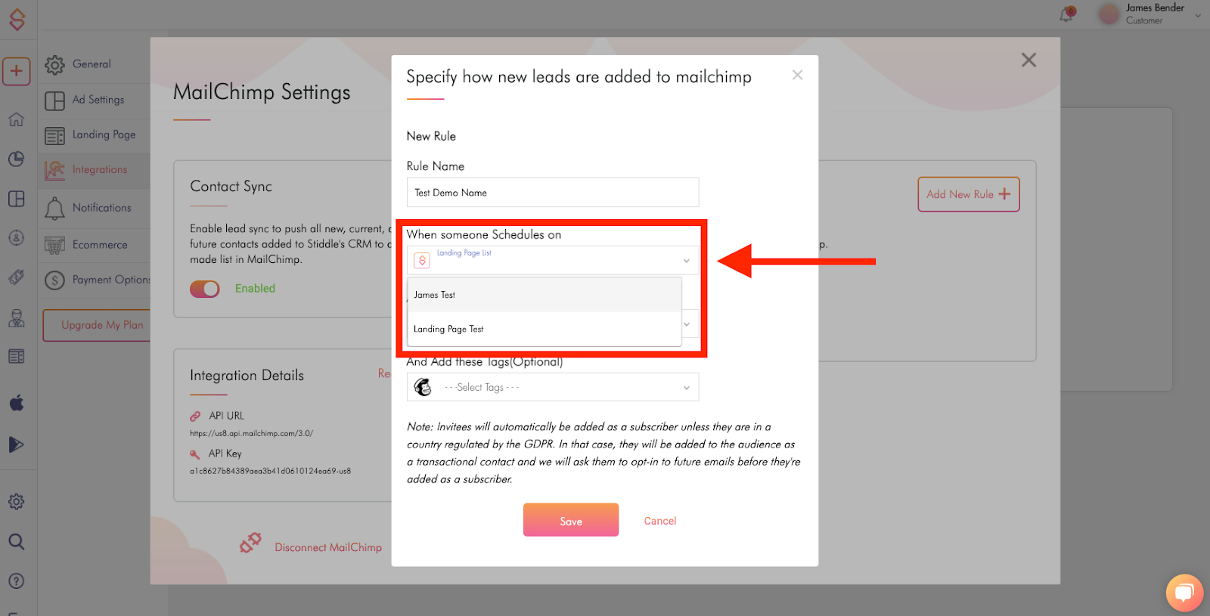Screen dimensions: 1210x616
Task: Click the disconnect plug icon
Action: tap(250, 543)
